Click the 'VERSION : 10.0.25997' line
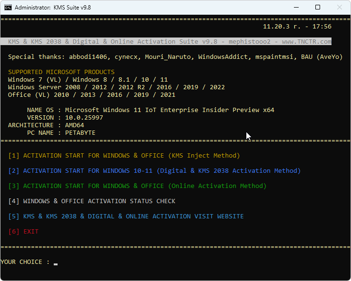 click(x=65, y=118)
